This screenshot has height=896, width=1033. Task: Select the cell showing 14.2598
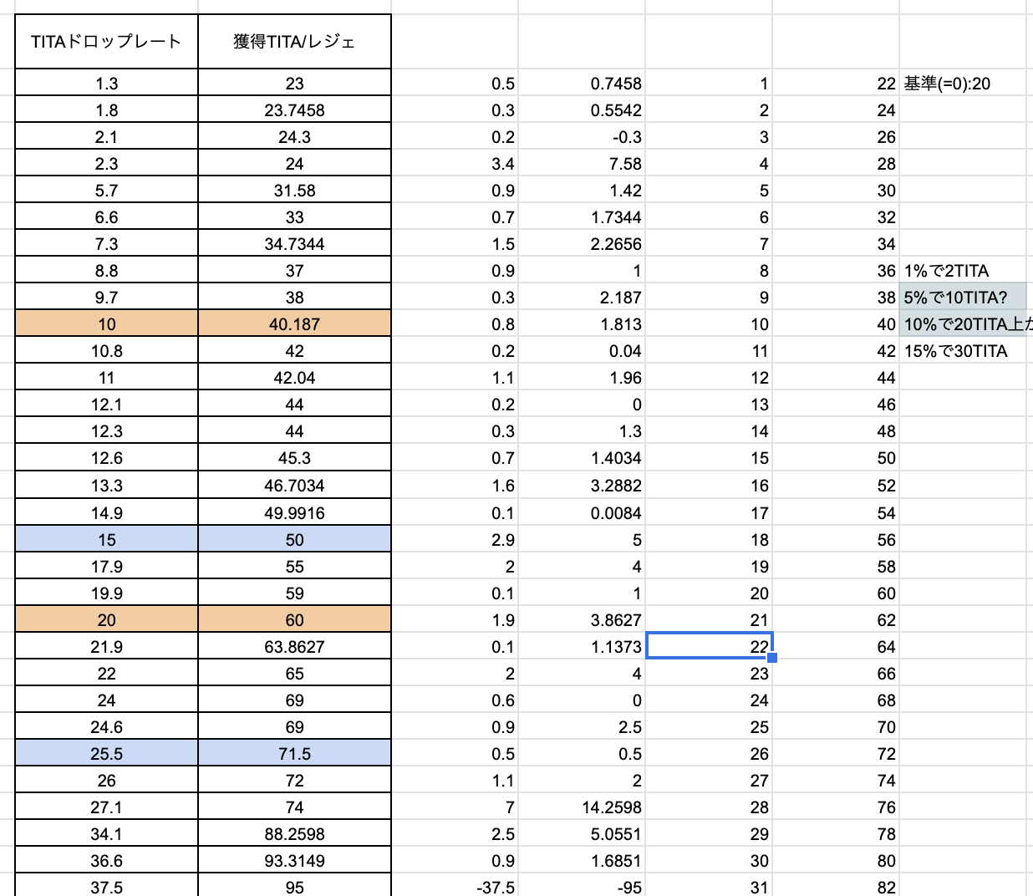click(x=583, y=807)
